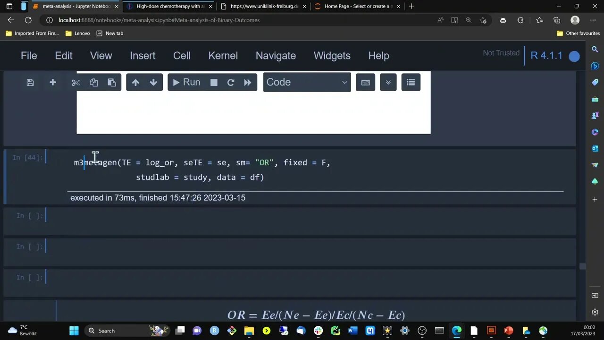Toggle the table of contents icon

[411, 82]
